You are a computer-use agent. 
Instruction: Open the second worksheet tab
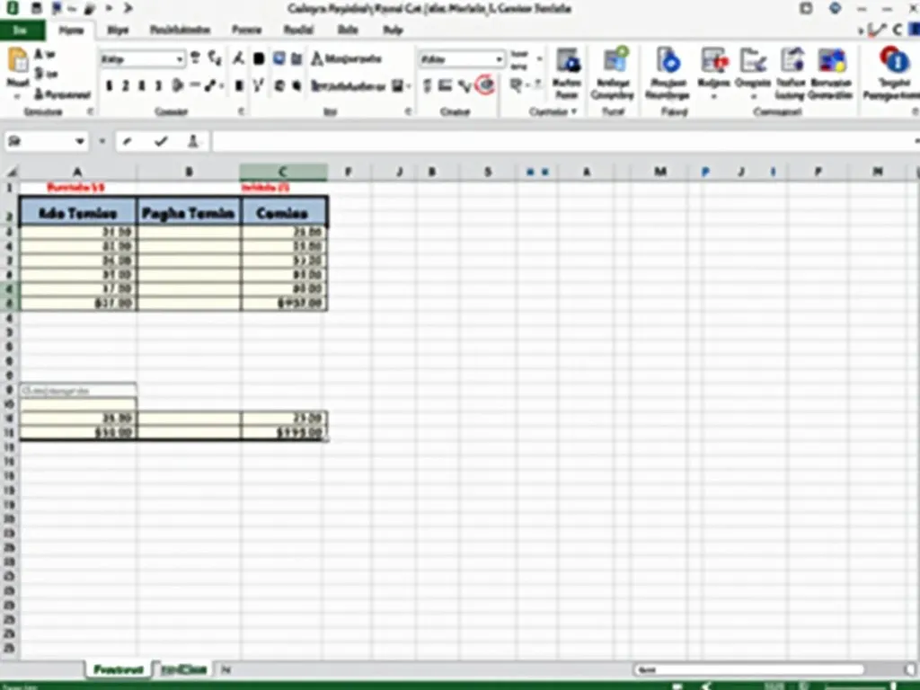click(186, 669)
